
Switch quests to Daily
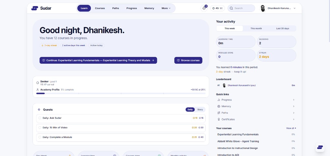point(190,110)
